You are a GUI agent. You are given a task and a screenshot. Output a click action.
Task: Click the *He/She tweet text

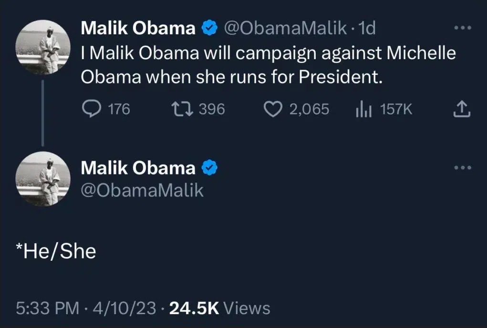pos(56,251)
